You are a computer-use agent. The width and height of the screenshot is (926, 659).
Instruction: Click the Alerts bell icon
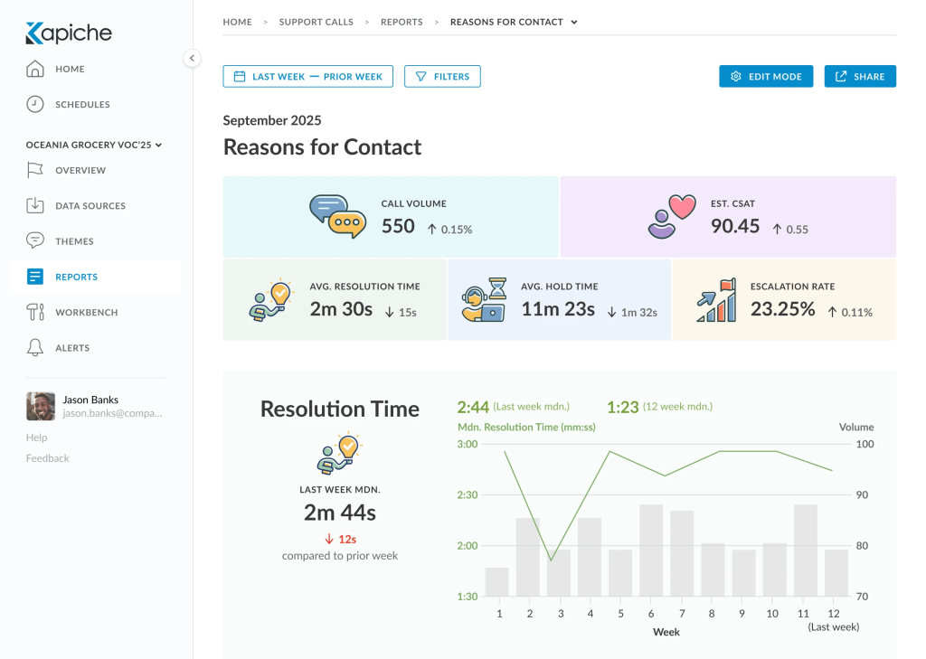(x=35, y=348)
